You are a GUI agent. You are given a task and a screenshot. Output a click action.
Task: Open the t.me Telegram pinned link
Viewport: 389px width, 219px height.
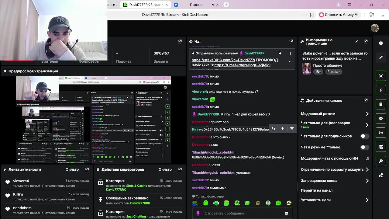point(242,65)
